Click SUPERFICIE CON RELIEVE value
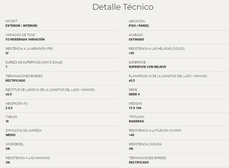229x168 pixels. (x=147, y=67)
